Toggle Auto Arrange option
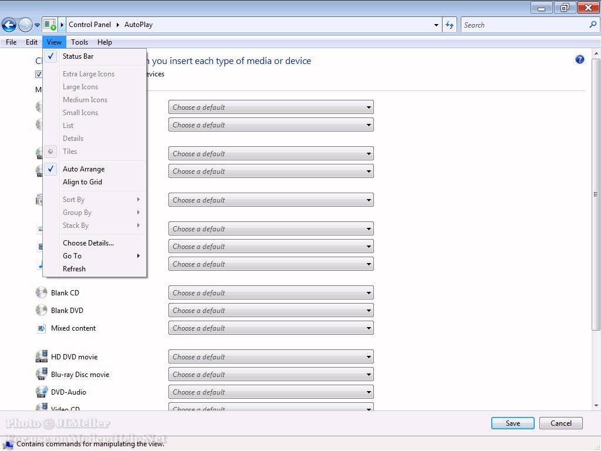This screenshot has width=601, height=451. (94, 169)
